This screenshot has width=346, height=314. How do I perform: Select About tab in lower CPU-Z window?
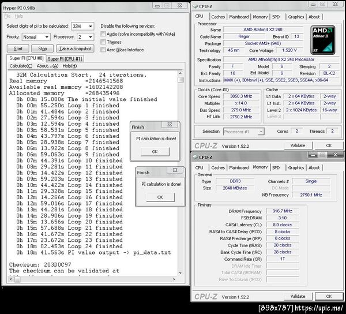click(314, 167)
